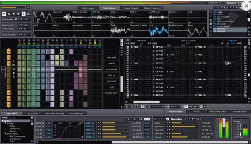
Task: Stop playback with the Stop button
Action: [14, 14]
